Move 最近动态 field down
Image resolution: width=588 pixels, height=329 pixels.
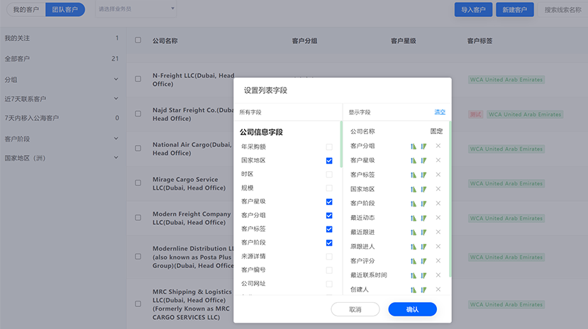(x=423, y=218)
